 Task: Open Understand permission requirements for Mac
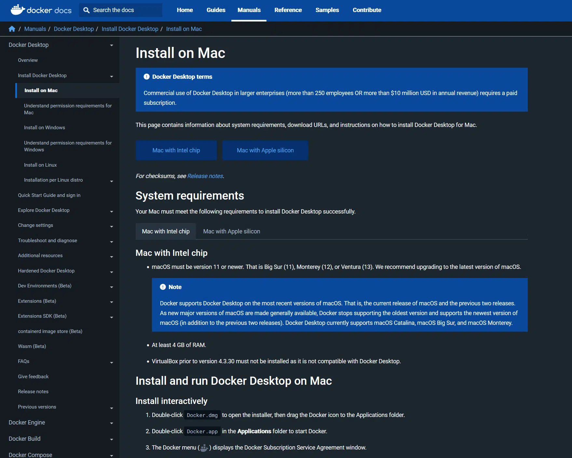coord(68,109)
